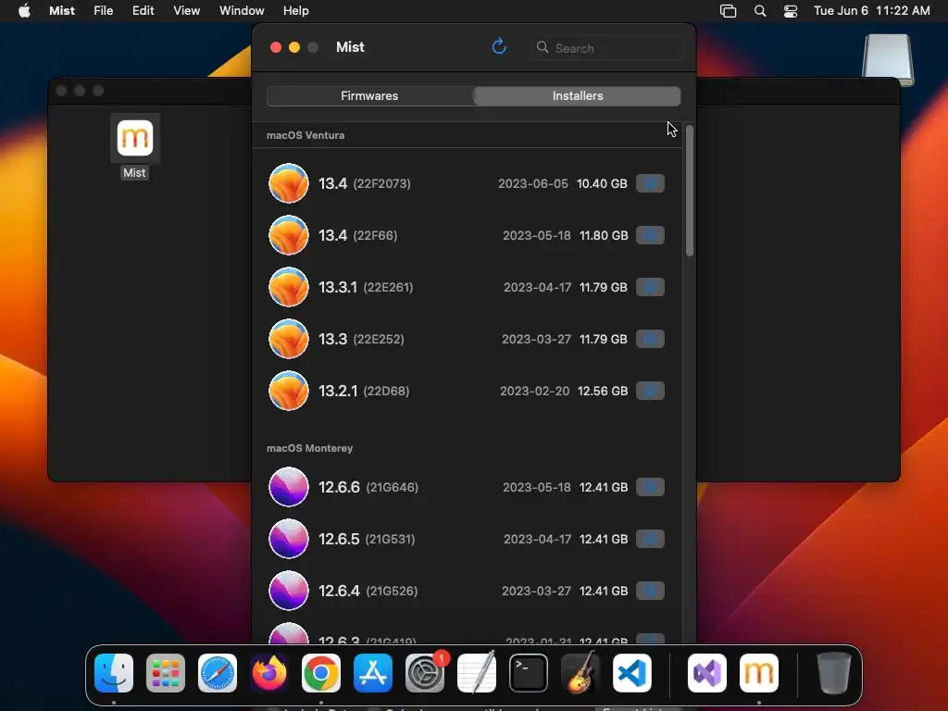The height and width of the screenshot is (711, 948).
Task: Open Launchpad from the Dock
Action: (166, 673)
